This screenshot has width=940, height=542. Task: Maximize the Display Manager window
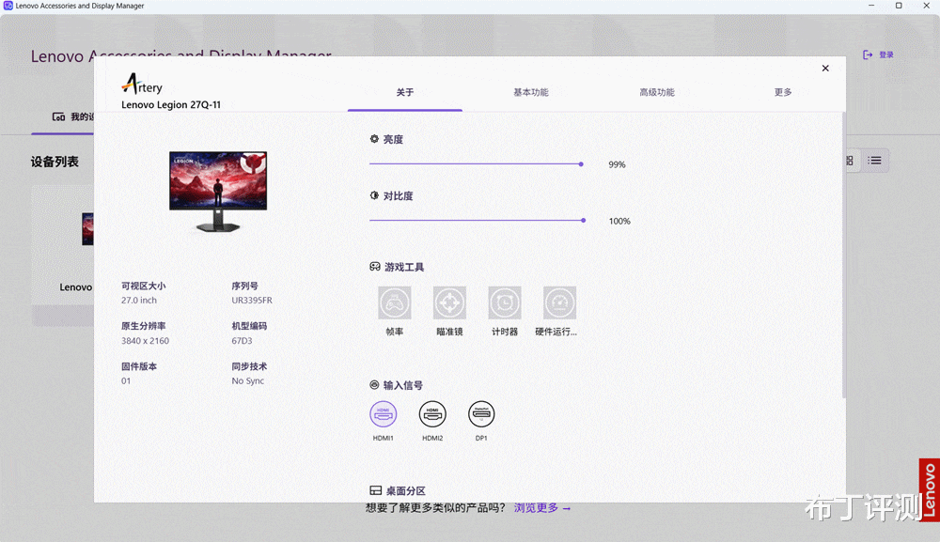click(899, 6)
